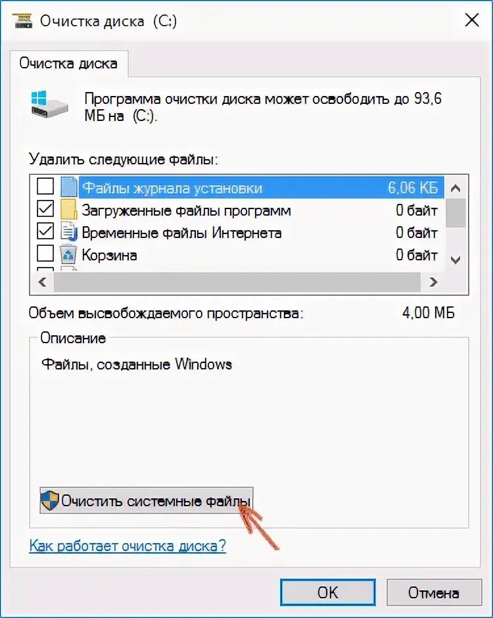
Task: Open link Как работает очистка диска?
Action: click(128, 546)
